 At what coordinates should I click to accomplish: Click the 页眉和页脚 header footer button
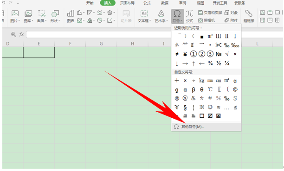(x=210, y=13)
